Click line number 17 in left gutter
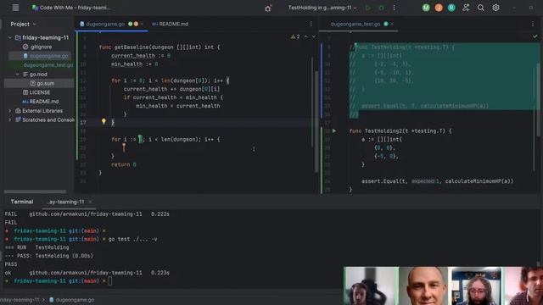 click(83, 122)
